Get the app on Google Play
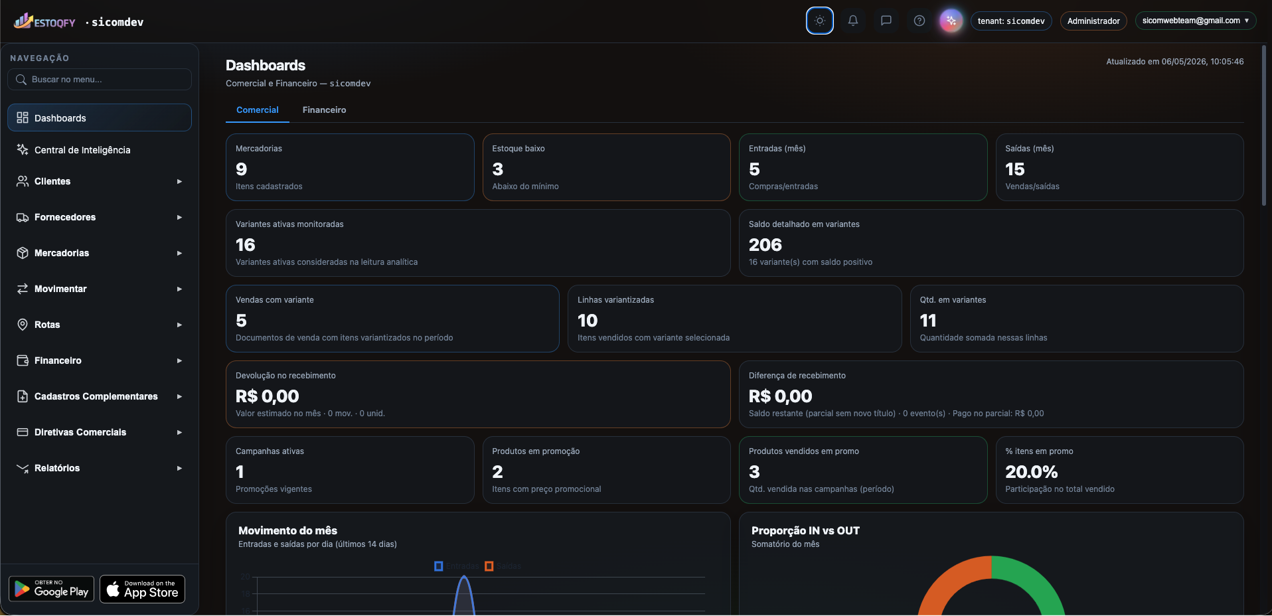 click(x=52, y=589)
